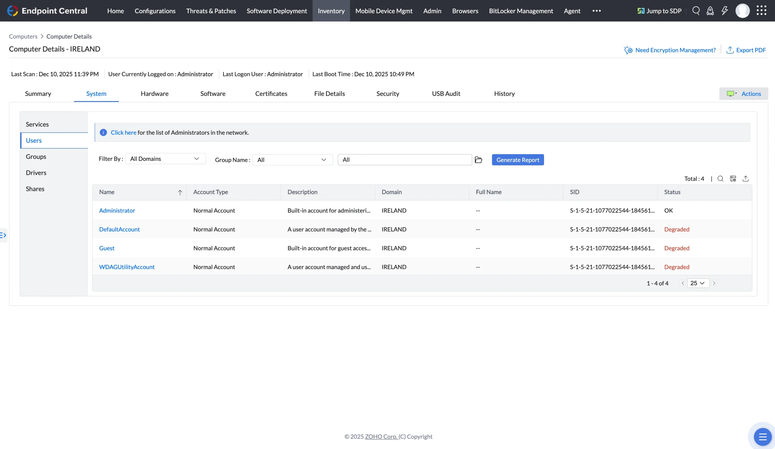Viewport: 775px width, 449px height.
Task: Open the rocket notifications icon
Action: 710,11
